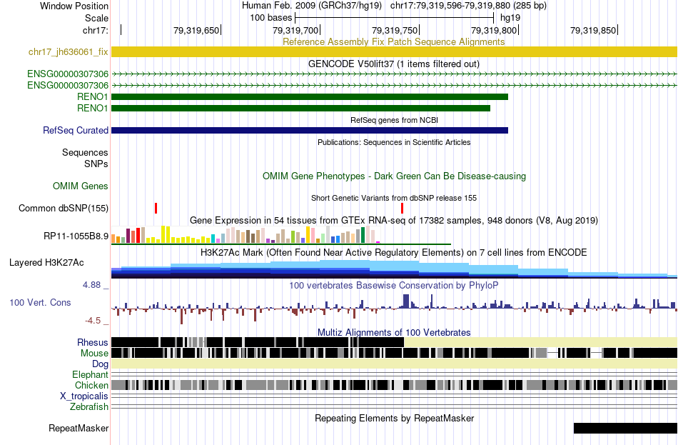Click the Zebrafish species label

(89, 407)
